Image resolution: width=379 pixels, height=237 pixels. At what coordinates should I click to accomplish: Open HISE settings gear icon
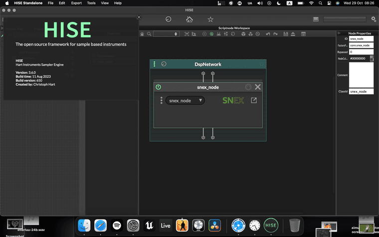coord(374,19)
